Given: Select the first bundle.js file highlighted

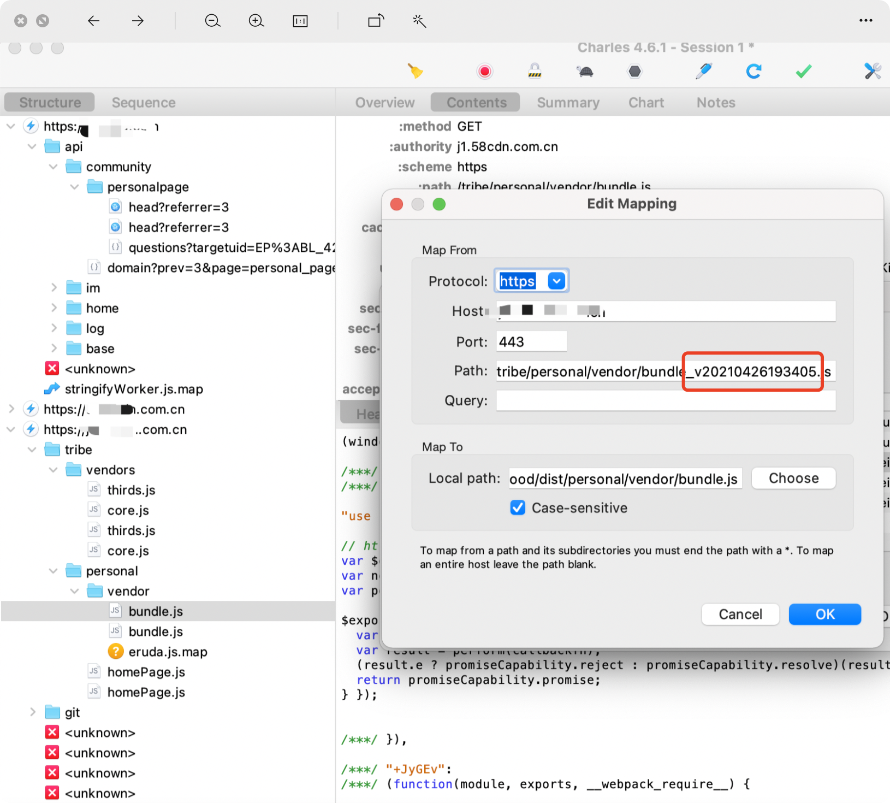Looking at the screenshot, I should 156,611.
